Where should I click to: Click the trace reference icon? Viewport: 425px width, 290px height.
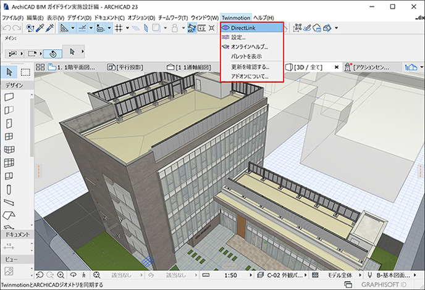coord(156,28)
